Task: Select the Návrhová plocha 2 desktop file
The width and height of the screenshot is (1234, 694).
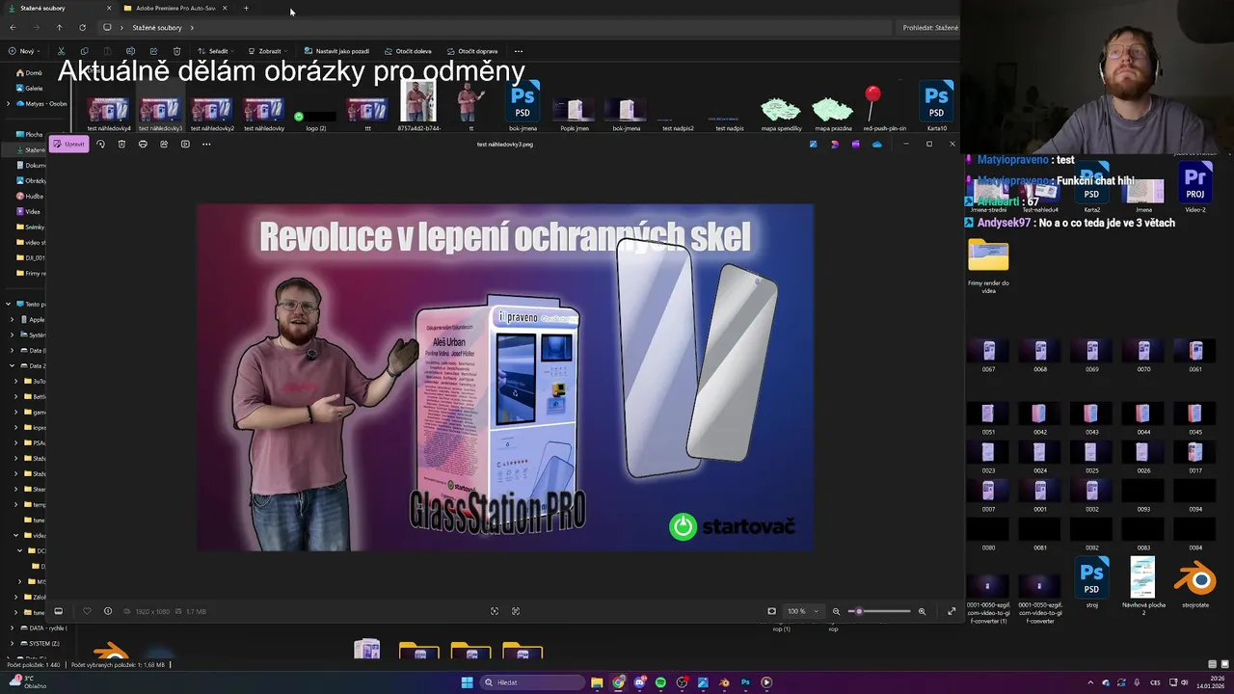Action: pyautogui.click(x=1143, y=586)
